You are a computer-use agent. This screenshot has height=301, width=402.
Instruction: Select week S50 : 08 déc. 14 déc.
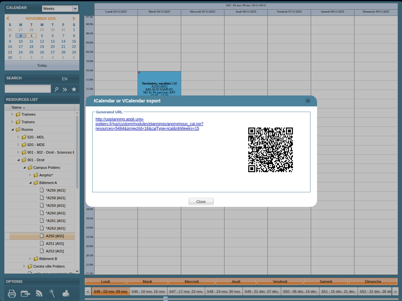[300, 291]
